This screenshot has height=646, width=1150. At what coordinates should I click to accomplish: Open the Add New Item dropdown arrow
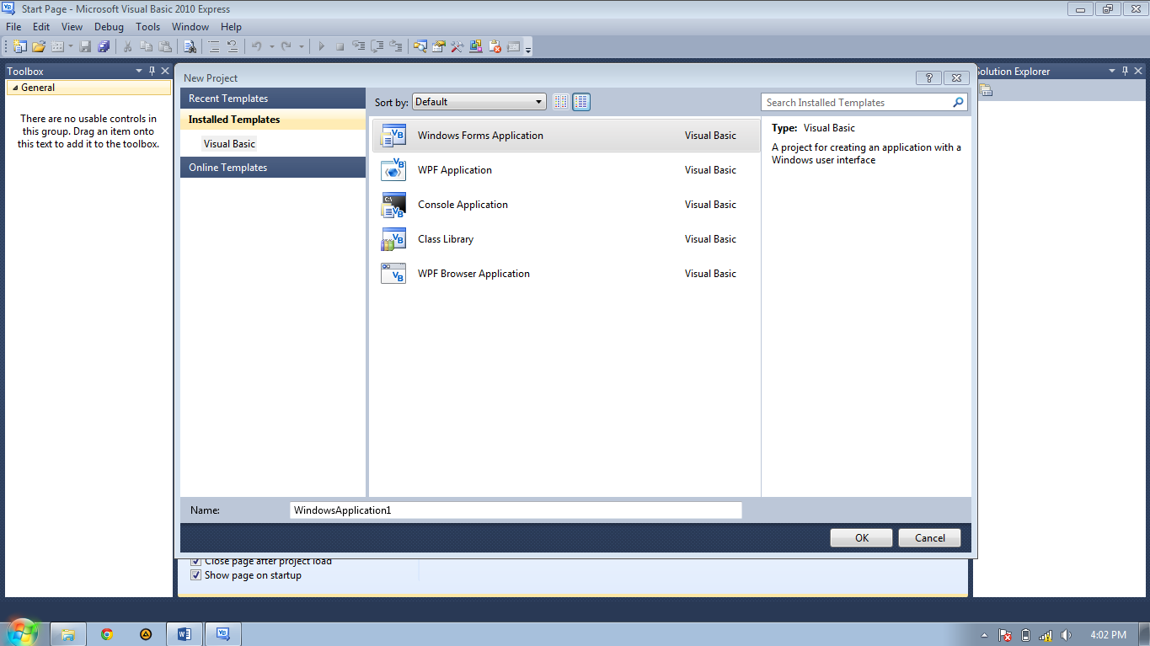[70, 46]
